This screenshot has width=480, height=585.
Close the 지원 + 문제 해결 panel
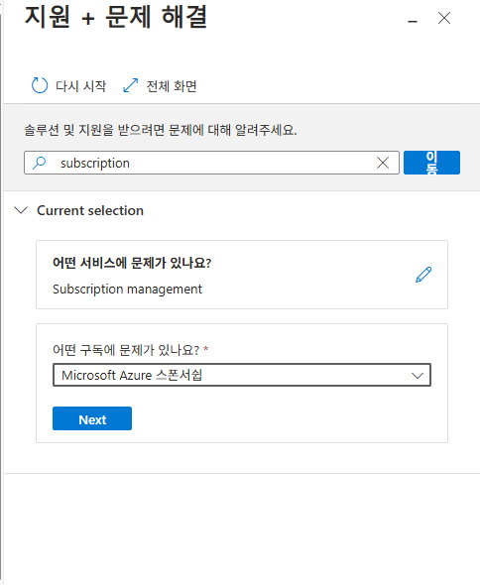444,18
